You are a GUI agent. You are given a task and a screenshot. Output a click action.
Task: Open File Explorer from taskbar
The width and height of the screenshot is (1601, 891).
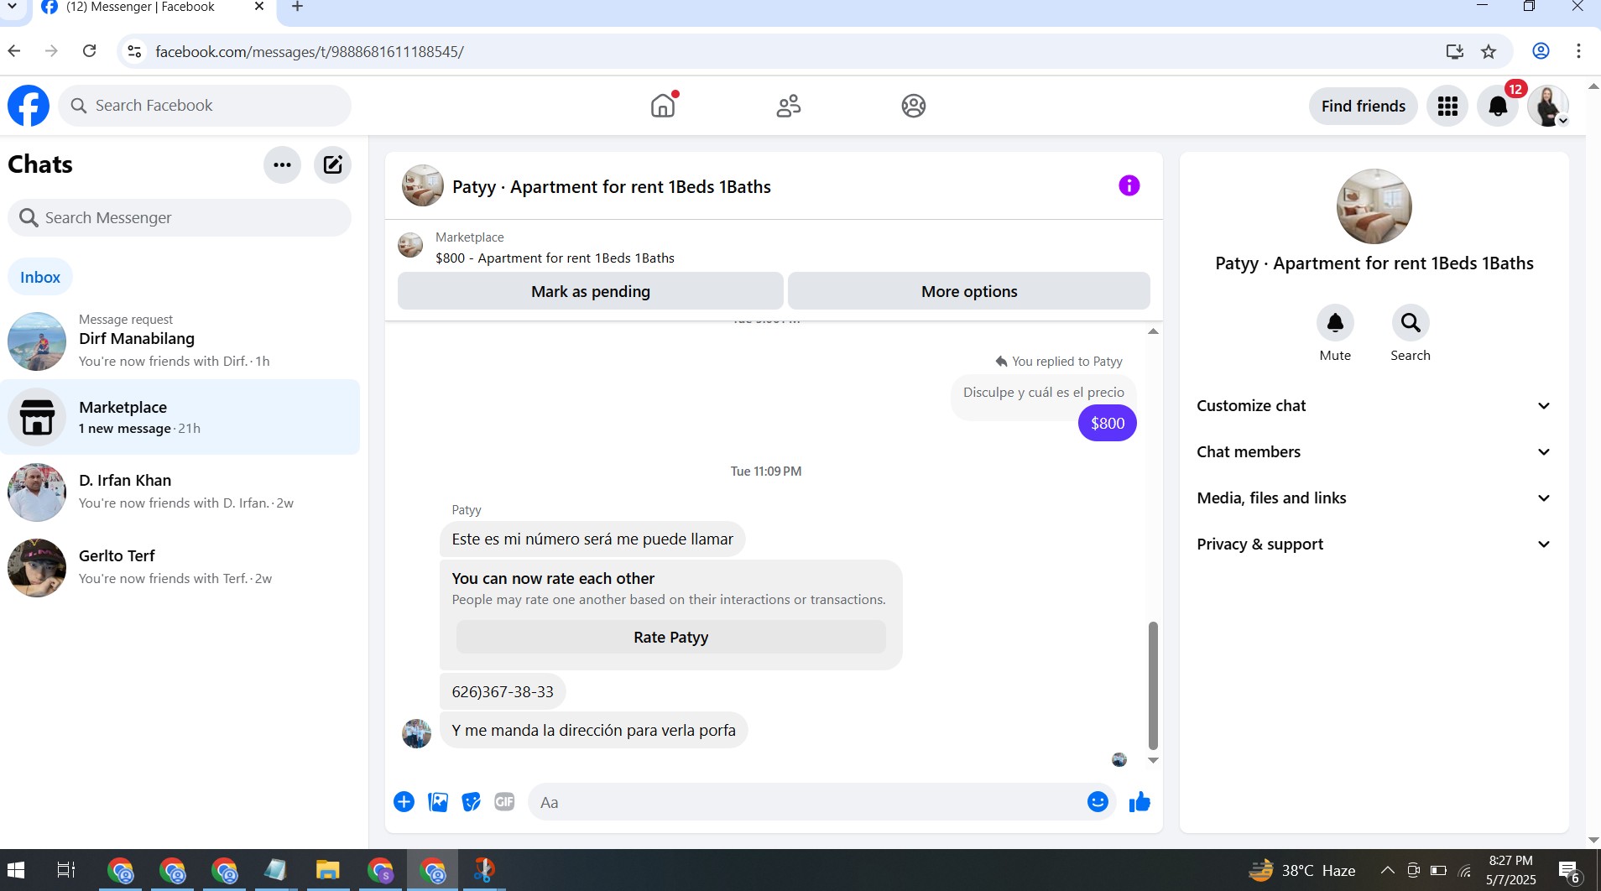327,870
